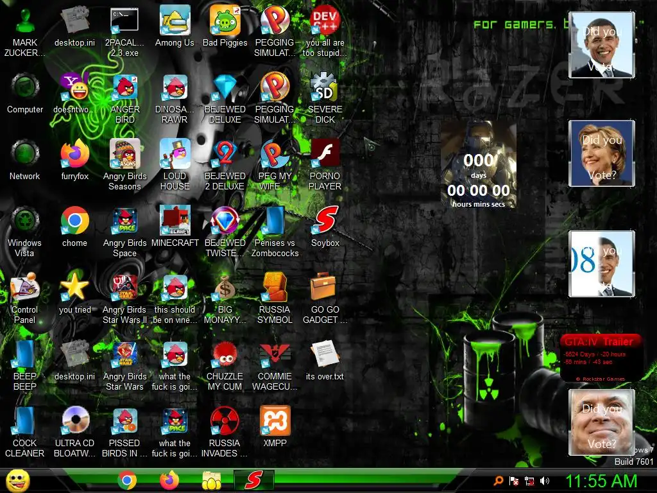Click the Obama '08 vote gadget
657x493 pixels.
602,264
